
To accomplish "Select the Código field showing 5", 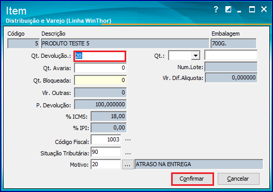I will [23, 43].
